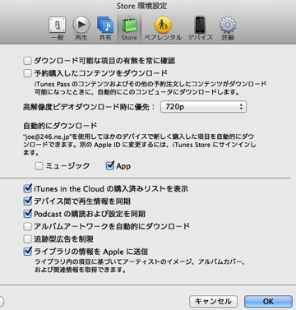Click the キャンセル button
Screen dimensions: 296x310
[x=213, y=301]
